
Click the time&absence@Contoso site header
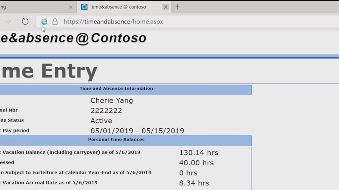tap(73, 38)
